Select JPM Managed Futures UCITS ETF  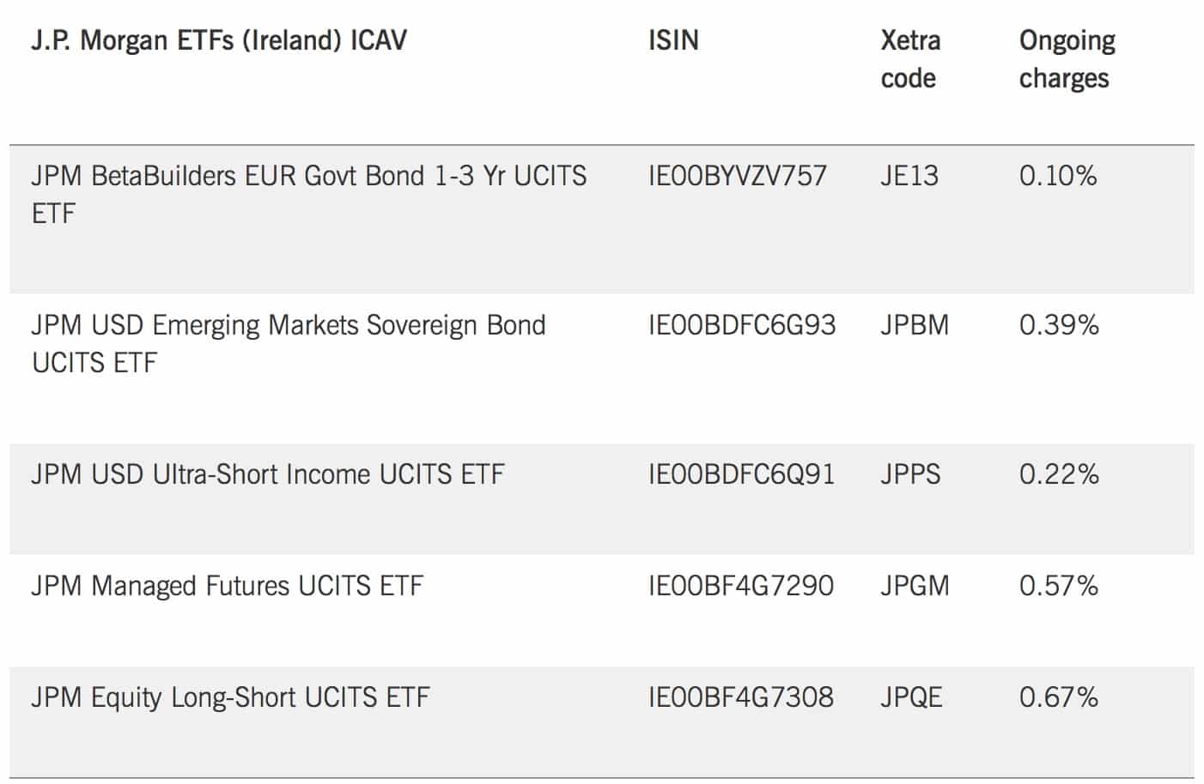click(x=227, y=586)
